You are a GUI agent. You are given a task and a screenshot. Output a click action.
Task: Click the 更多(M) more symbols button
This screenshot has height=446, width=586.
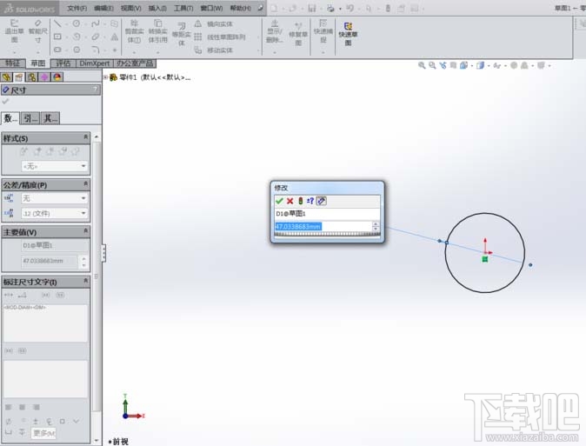tap(43, 433)
